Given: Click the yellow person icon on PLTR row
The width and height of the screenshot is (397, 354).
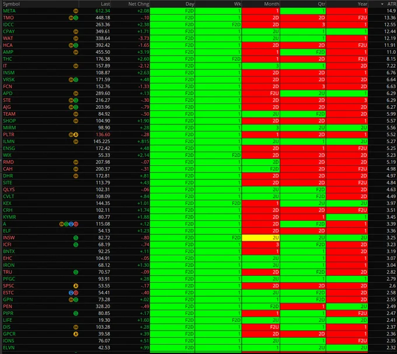Looking at the screenshot, I should [76, 134].
